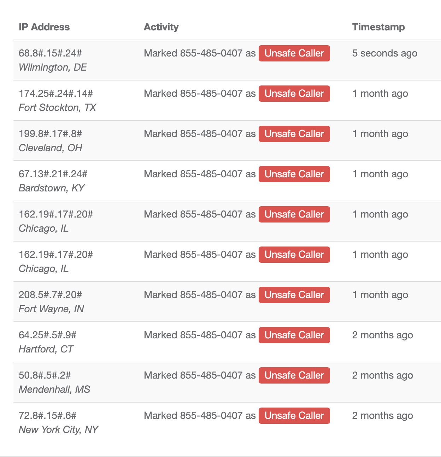Click the Activity column header
The image size is (441, 457).
[x=161, y=27]
